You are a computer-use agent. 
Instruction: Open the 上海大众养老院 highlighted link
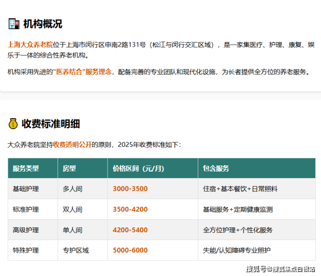pyautogui.click(x=30, y=44)
